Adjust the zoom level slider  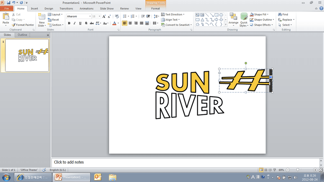[x=298, y=170]
